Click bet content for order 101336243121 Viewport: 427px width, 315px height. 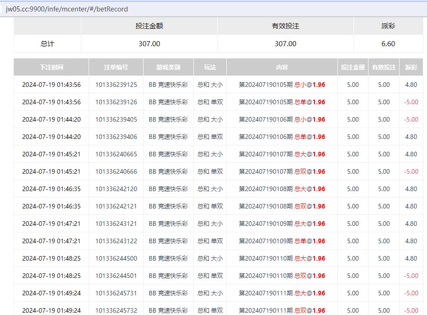click(282, 224)
